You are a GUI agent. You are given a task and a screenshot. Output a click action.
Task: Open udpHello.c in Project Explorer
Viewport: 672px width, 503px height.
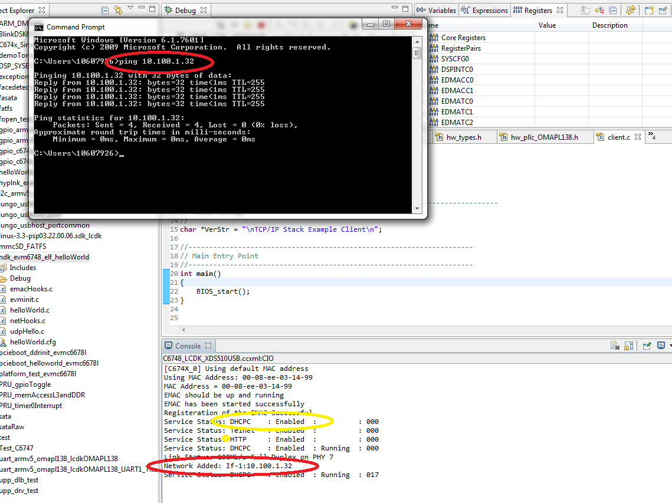pos(27,331)
